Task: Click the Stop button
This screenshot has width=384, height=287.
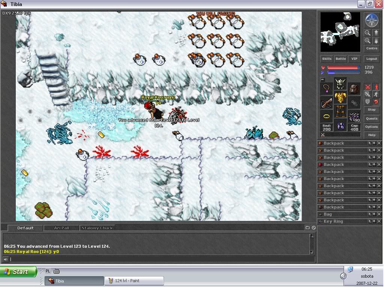Action: coord(372,110)
